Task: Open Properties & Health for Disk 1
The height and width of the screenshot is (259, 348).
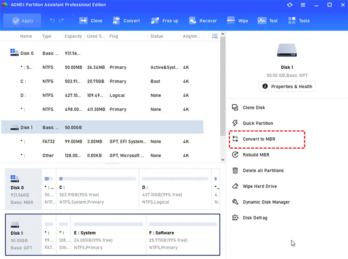Action: pos(287,86)
